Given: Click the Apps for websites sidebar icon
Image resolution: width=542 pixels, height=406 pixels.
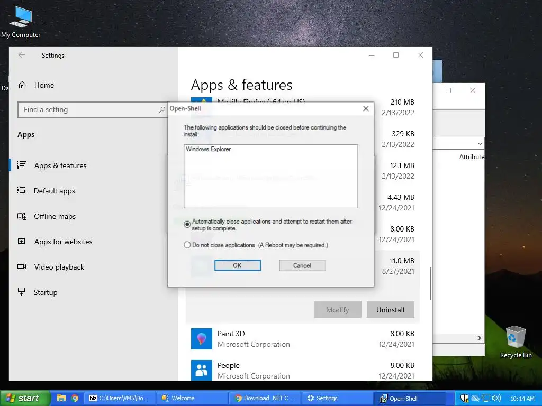Looking at the screenshot, I should coord(21,241).
